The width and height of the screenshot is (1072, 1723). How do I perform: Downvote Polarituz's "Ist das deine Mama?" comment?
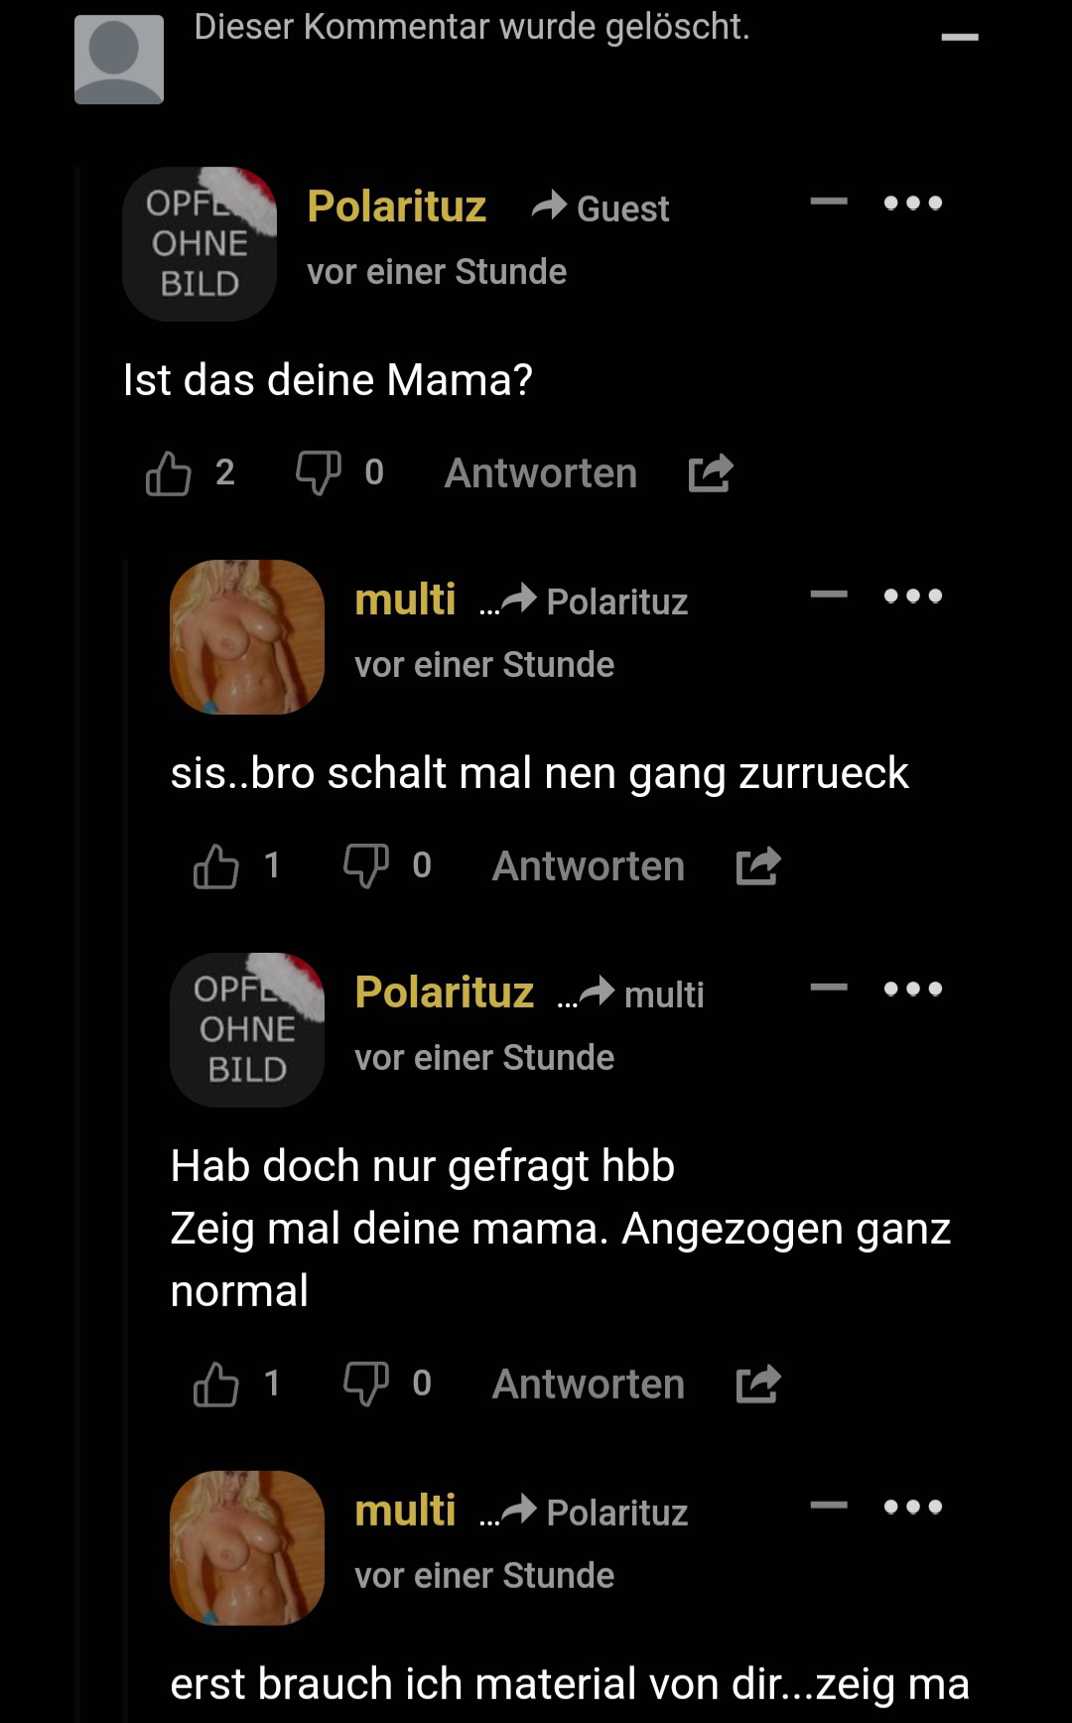coord(318,473)
